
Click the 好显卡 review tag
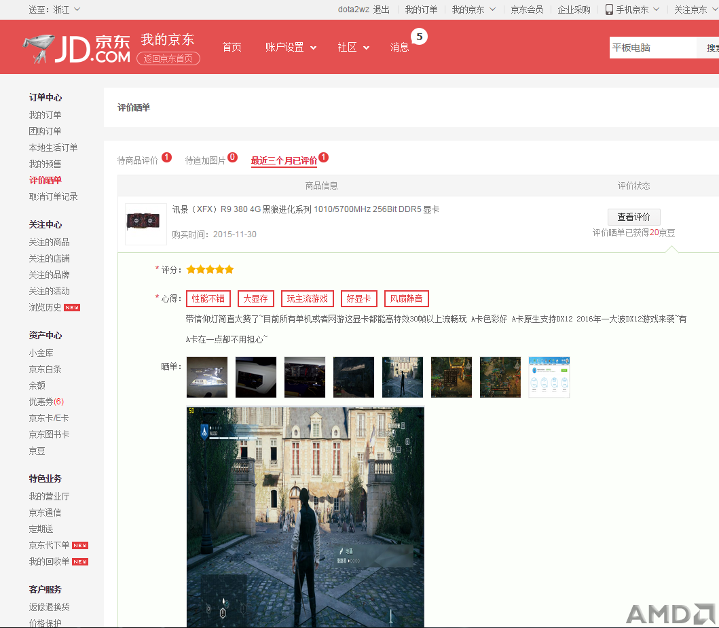pos(359,299)
